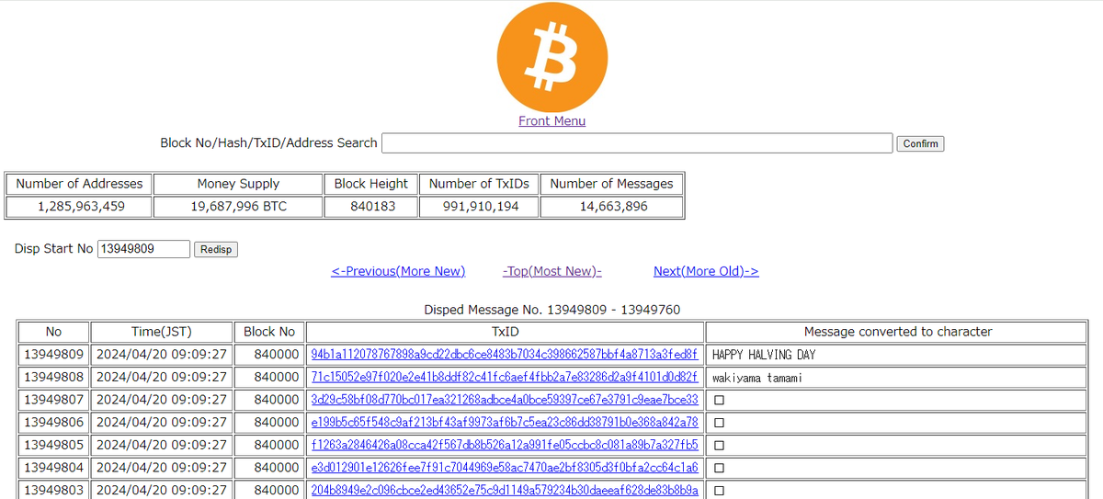1103x499 pixels.
Task: Open TxID link starting with 204b8949
Action: pyautogui.click(x=505, y=490)
